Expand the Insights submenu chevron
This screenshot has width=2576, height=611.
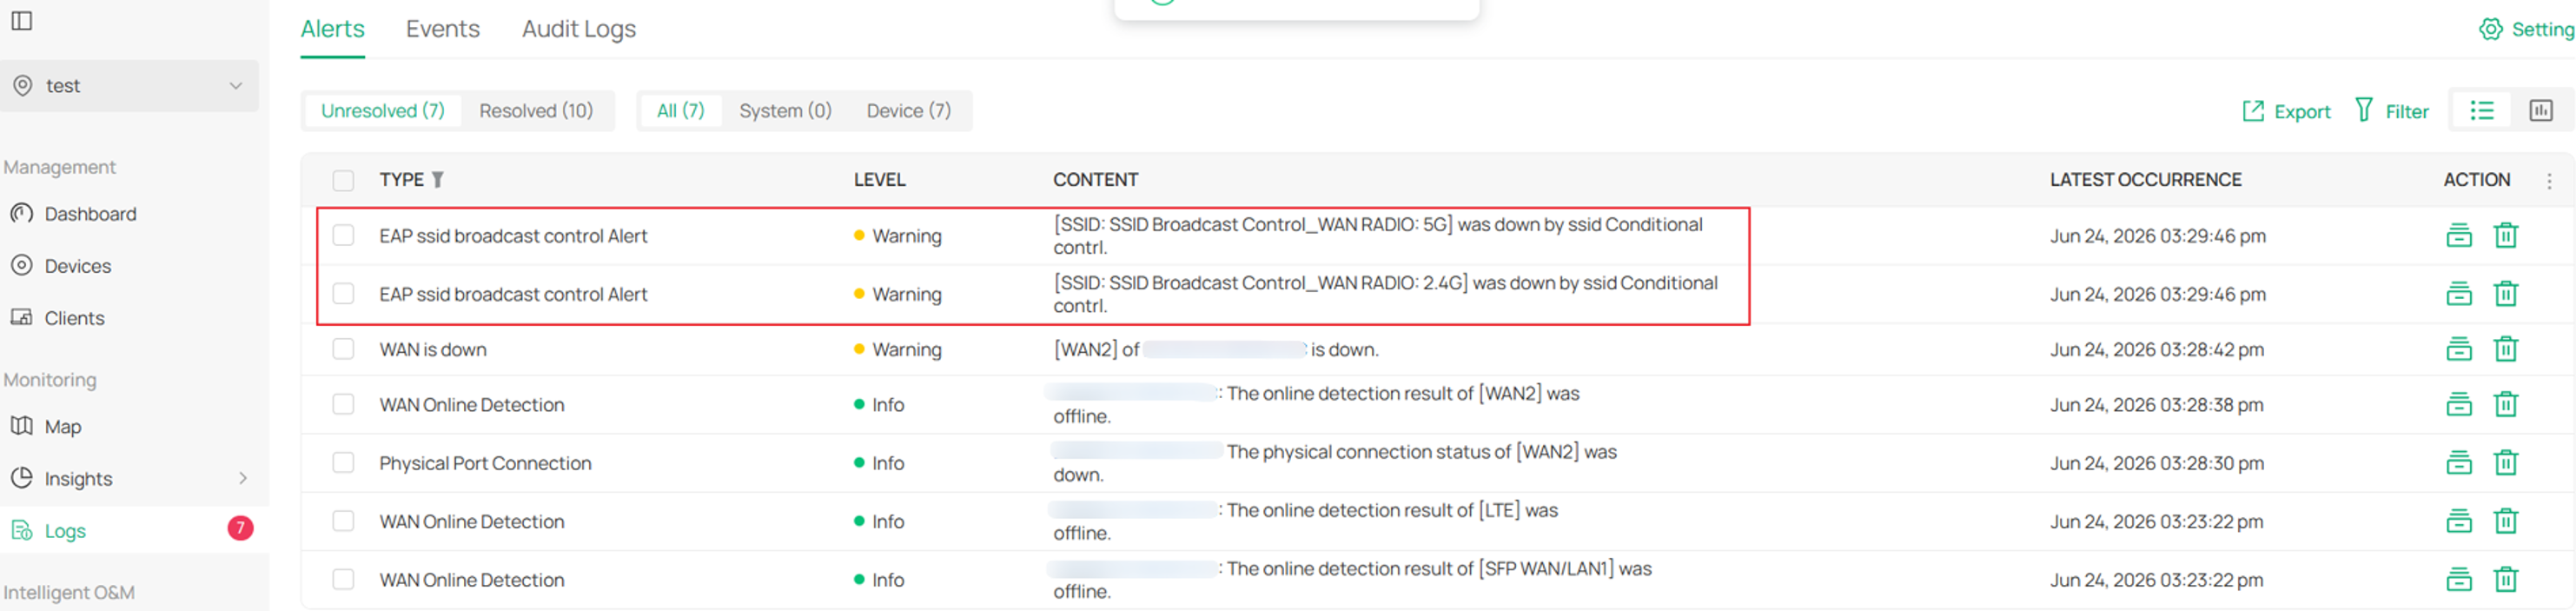(242, 479)
